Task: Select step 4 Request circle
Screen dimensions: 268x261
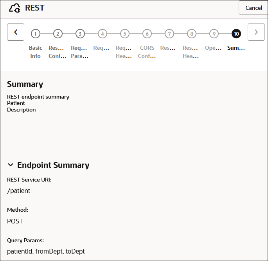Action: [x=103, y=34]
